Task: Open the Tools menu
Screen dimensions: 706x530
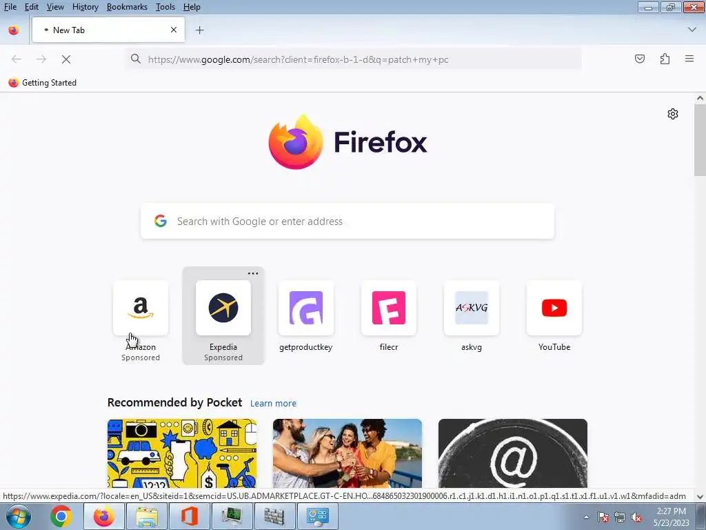Action: pos(165,7)
